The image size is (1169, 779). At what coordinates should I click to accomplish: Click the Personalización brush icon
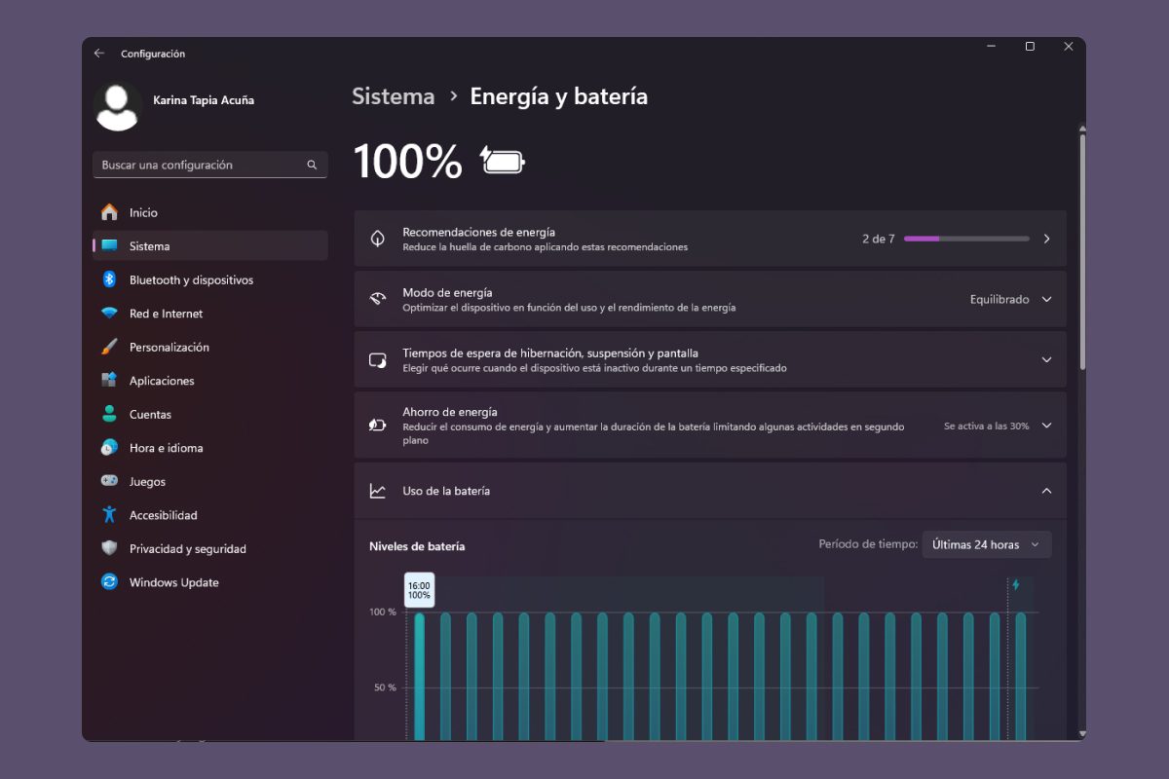coord(109,347)
